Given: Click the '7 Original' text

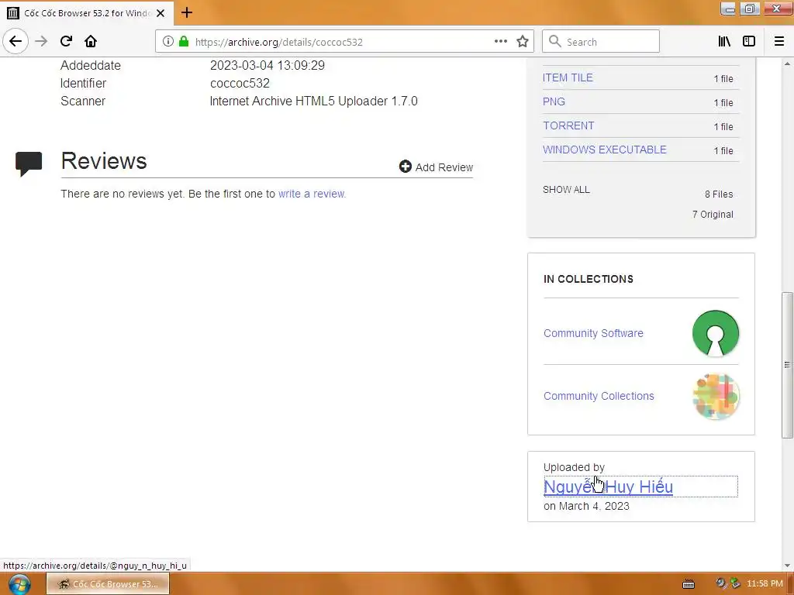Looking at the screenshot, I should [713, 215].
